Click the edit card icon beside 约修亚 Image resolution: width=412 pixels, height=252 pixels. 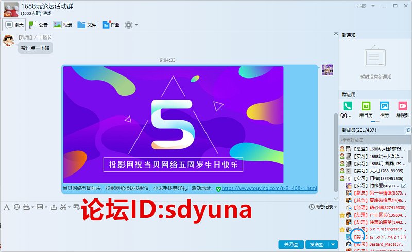404,186
